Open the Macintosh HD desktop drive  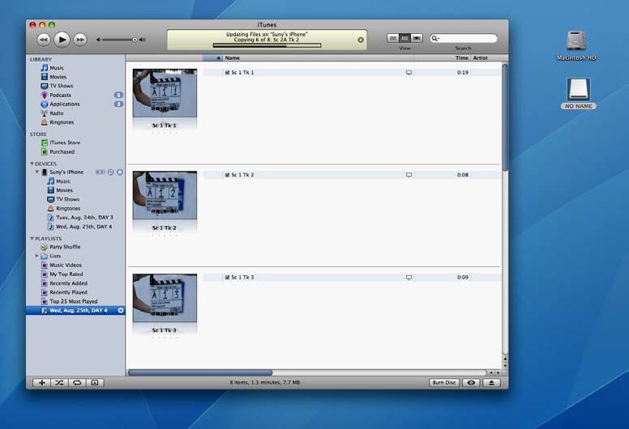click(x=576, y=45)
